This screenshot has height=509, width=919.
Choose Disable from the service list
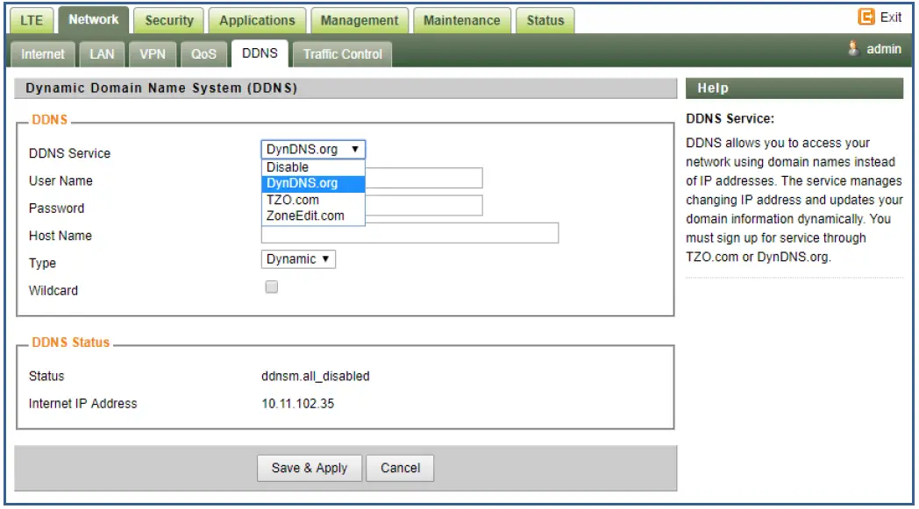313,167
